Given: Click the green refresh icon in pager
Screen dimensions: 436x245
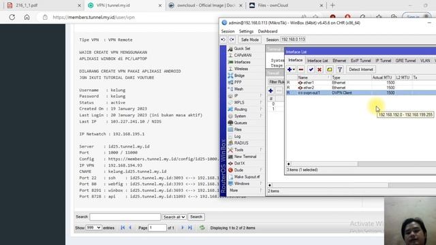Looking at the screenshot, I should tap(202, 228).
